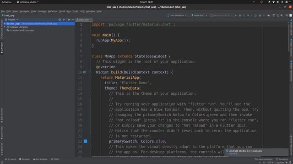Toggle the Build Variants side tab

coord(2,115)
